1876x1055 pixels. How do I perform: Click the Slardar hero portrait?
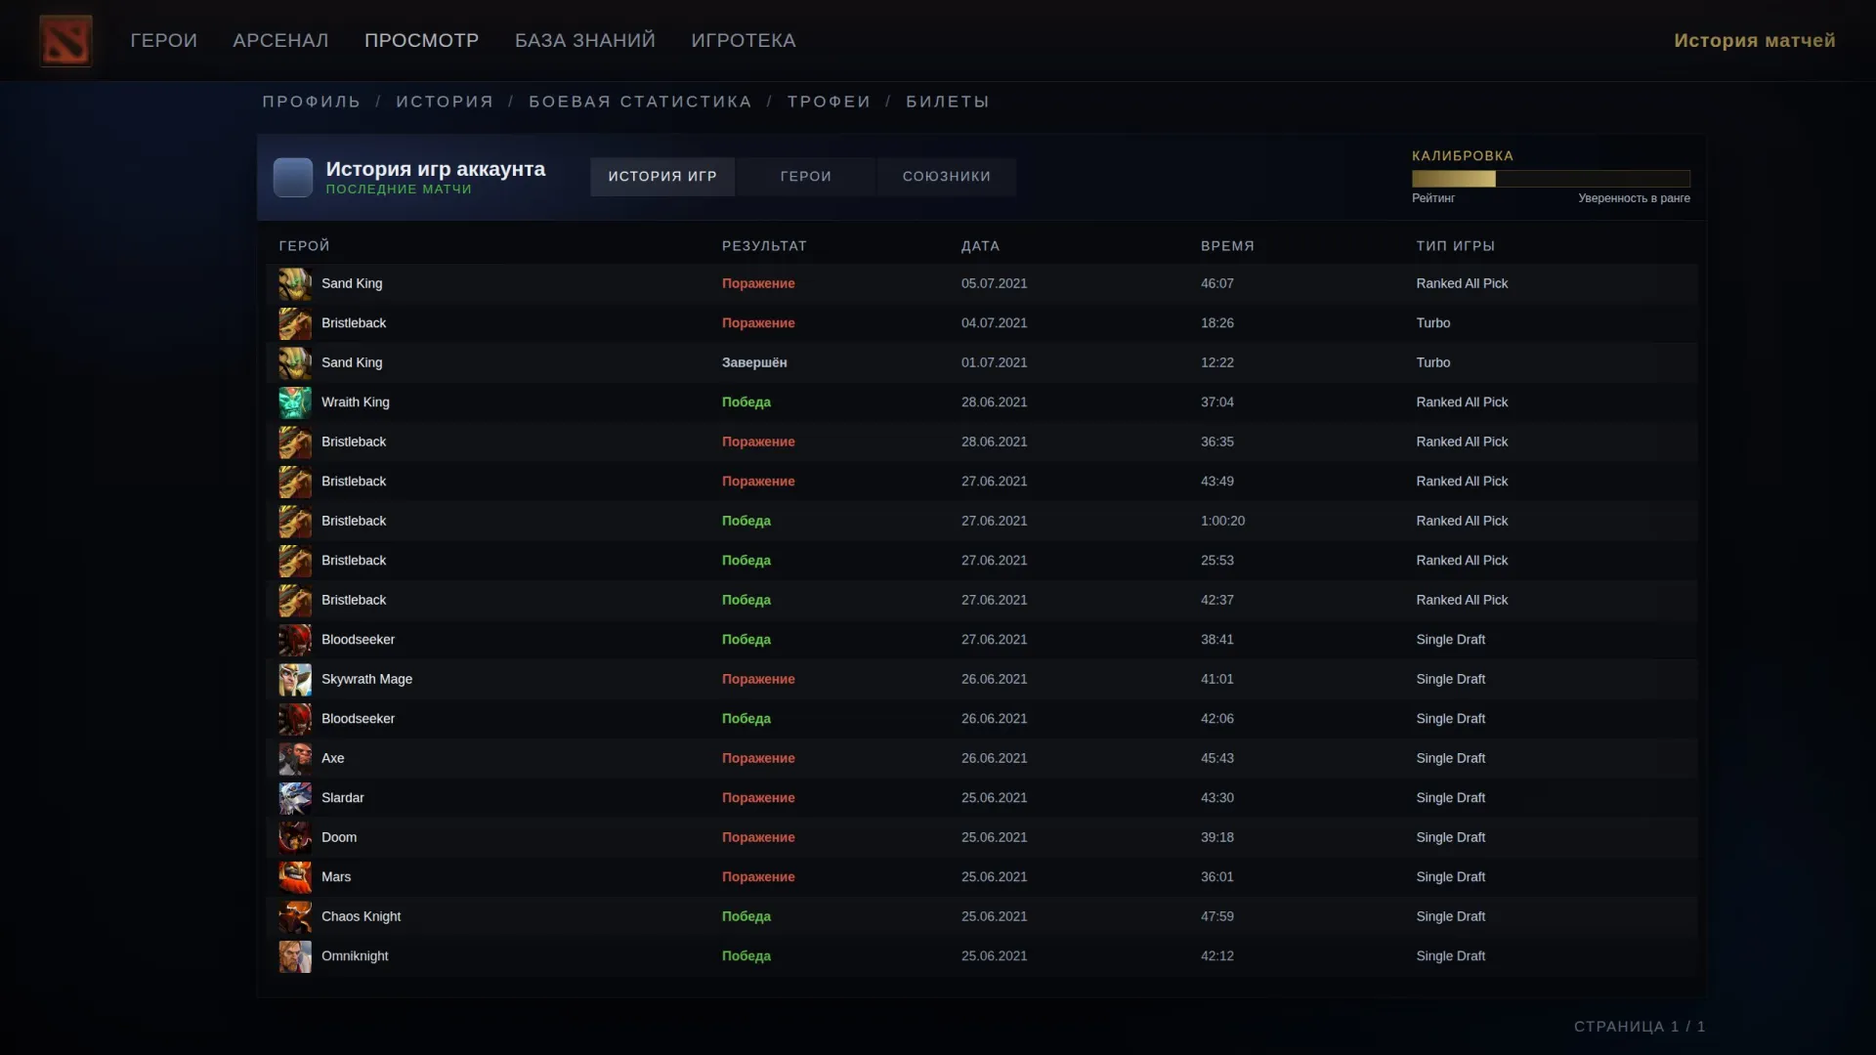click(x=295, y=798)
